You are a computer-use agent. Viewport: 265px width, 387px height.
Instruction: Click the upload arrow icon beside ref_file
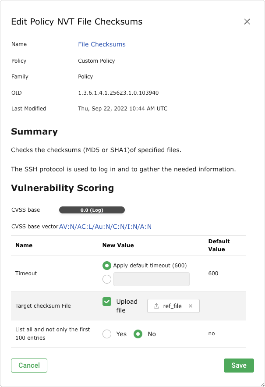pyautogui.click(x=156, y=306)
